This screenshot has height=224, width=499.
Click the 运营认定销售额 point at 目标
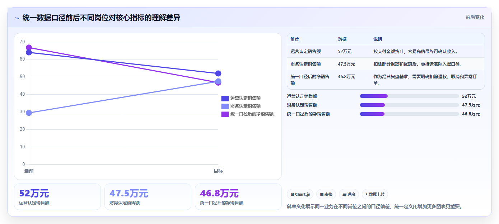click(x=218, y=73)
